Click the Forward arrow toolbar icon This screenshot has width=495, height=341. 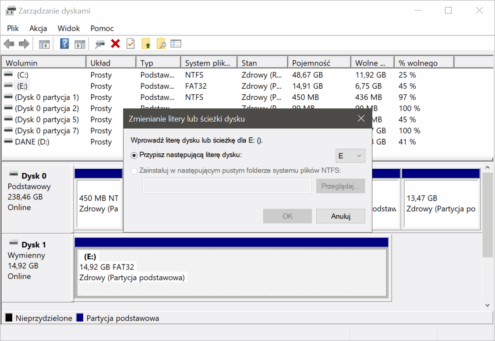24,44
